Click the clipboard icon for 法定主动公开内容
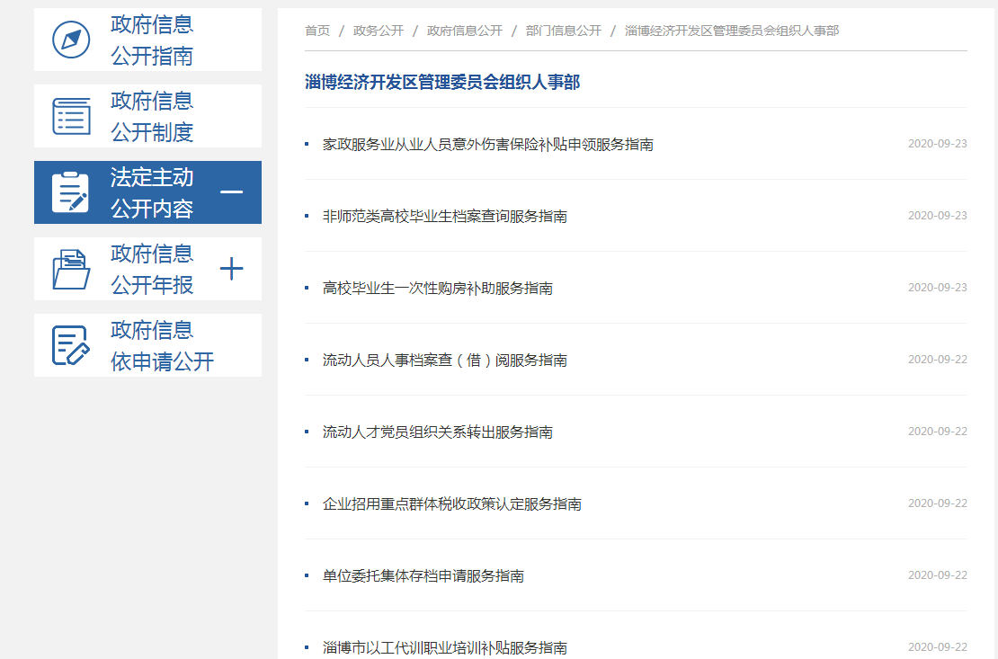This screenshot has width=998, height=659. pos(71,192)
